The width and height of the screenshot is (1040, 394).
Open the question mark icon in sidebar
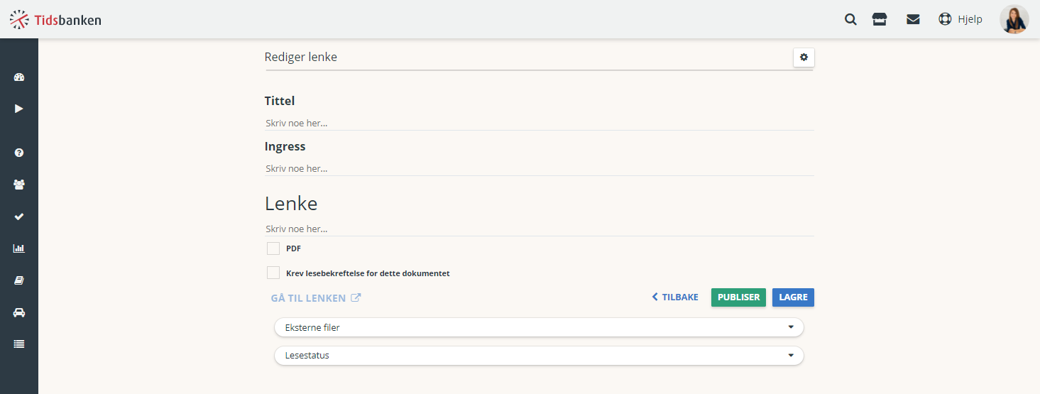pos(19,153)
